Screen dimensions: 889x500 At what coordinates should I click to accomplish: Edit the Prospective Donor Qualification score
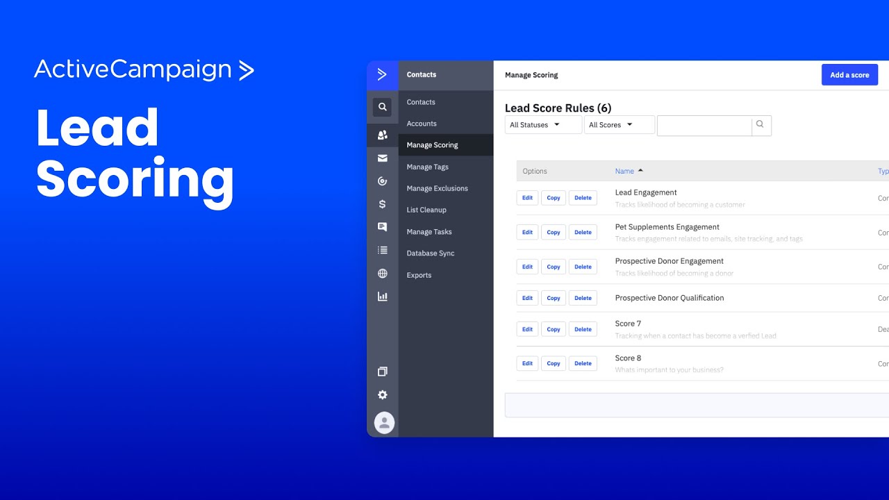click(x=527, y=298)
